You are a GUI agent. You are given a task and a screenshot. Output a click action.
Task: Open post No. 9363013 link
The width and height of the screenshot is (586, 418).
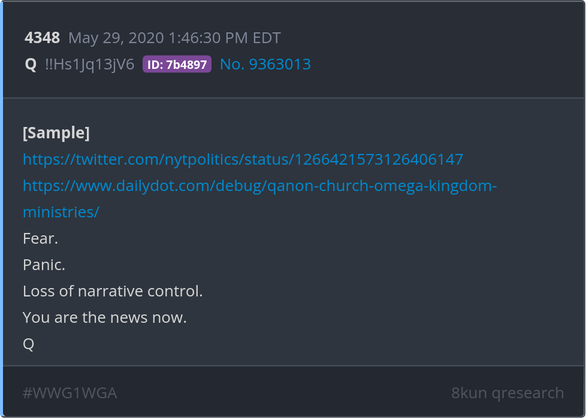(265, 64)
